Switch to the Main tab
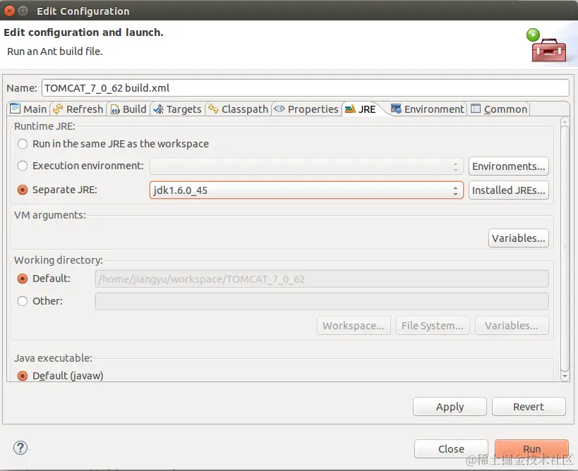Image resolution: width=578 pixels, height=471 pixels. [x=29, y=109]
